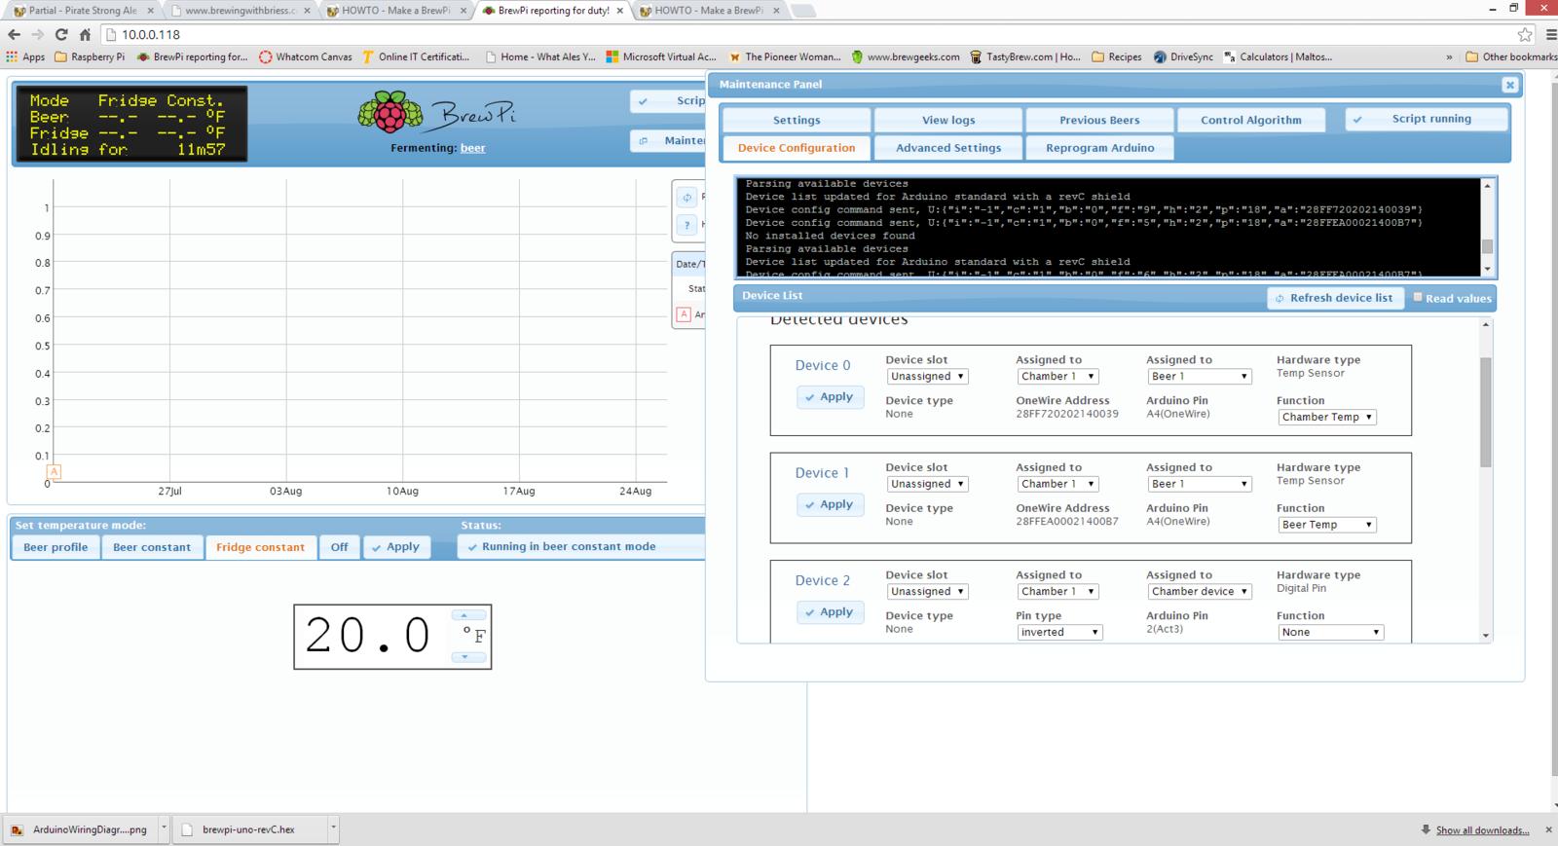Open the Raspberry Pi bookmark folder
Image resolution: width=1558 pixels, height=846 pixels.
pyautogui.click(x=90, y=56)
